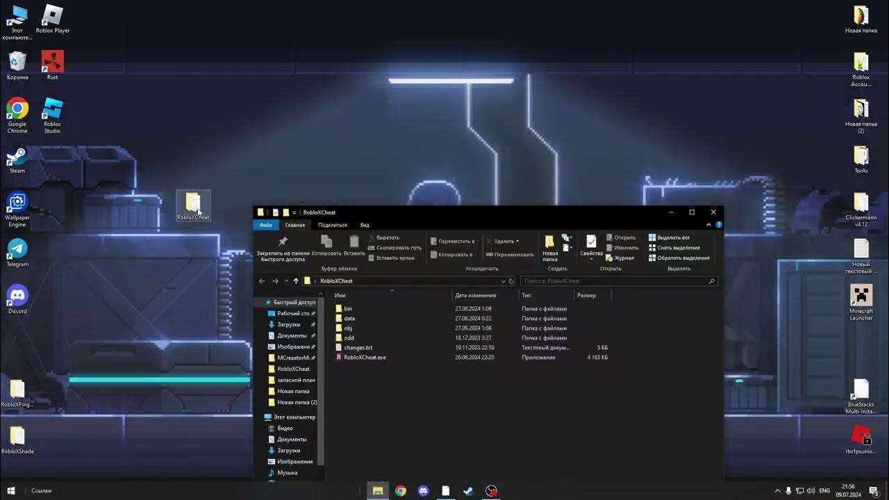This screenshot has height=500, width=889.
Task: Switch to the Вид ribbon tab
Action: [x=365, y=225]
